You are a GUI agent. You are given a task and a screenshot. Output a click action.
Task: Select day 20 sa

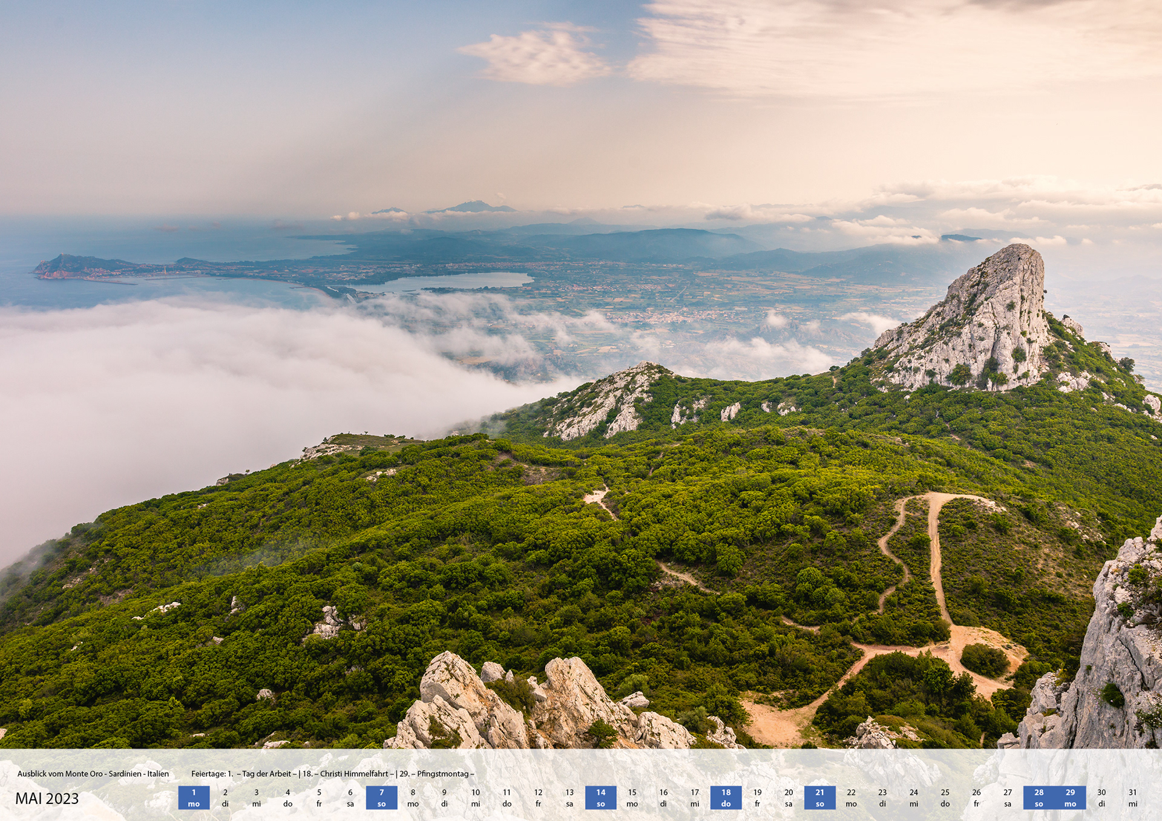click(x=789, y=797)
